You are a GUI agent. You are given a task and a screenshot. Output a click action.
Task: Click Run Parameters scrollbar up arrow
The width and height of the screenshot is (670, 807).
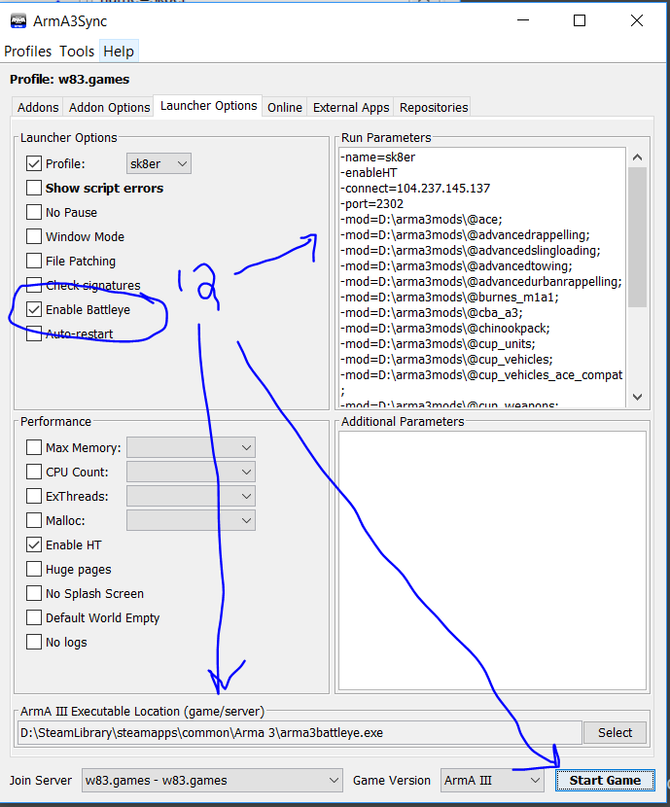click(637, 157)
